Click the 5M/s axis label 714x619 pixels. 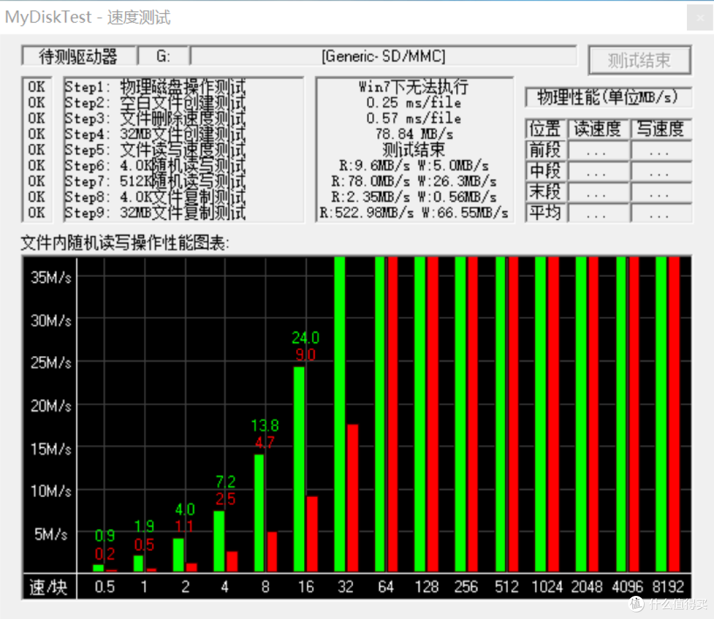(x=51, y=534)
